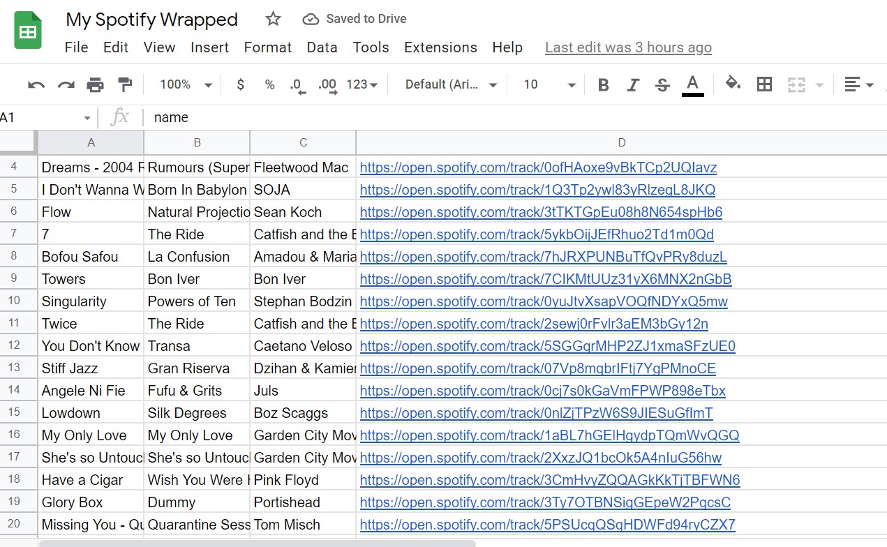Open the Help menu
The width and height of the screenshot is (887, 547).
click(x=507, y=47)
